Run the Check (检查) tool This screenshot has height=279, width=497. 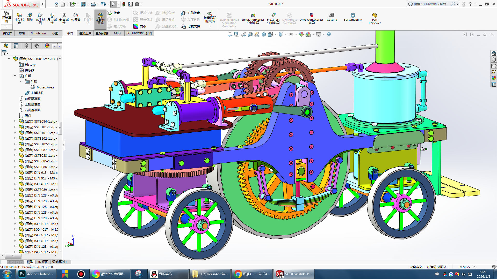(114, 13)
